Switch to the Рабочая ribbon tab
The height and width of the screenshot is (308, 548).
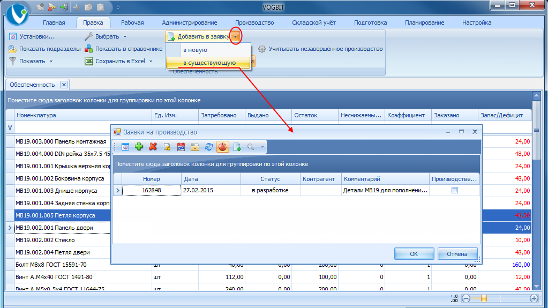click(x=132, y=22)
